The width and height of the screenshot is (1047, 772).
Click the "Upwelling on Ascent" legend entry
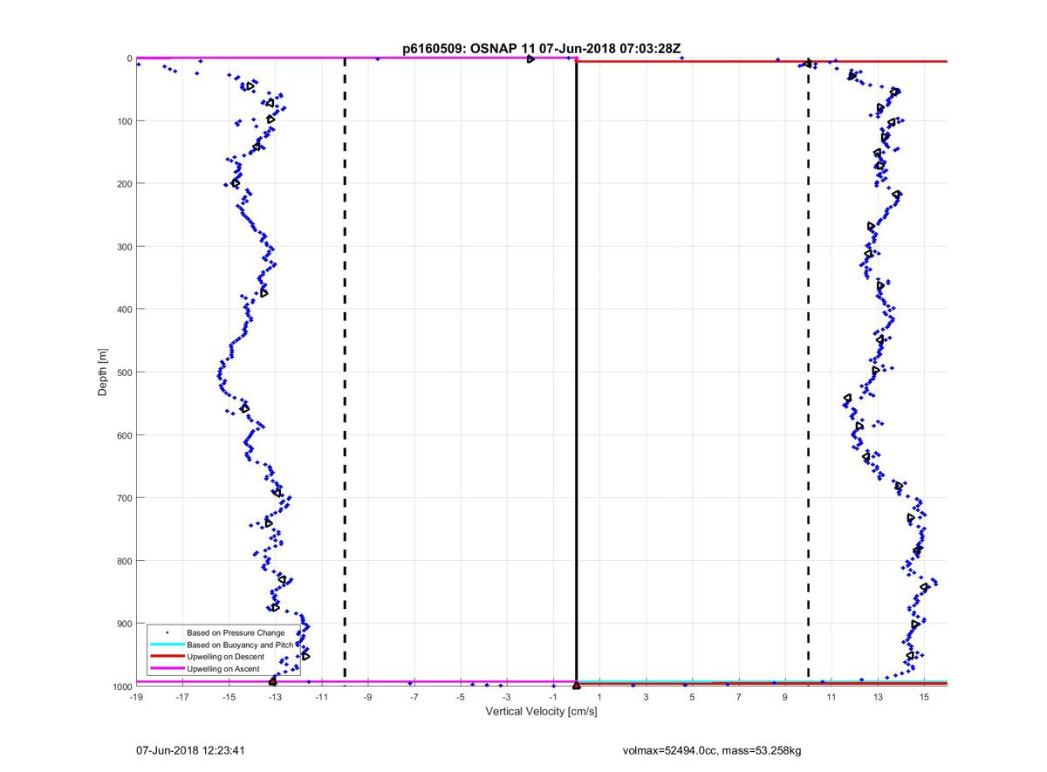(x=224, y=668)
